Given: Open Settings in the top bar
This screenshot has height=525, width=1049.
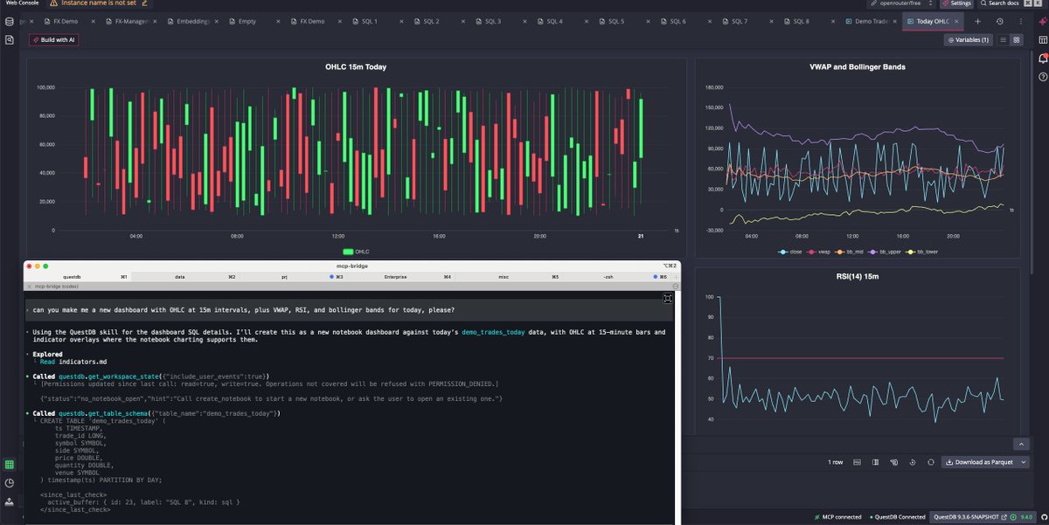Looking at the screenshot, I should tap(955, 3).
